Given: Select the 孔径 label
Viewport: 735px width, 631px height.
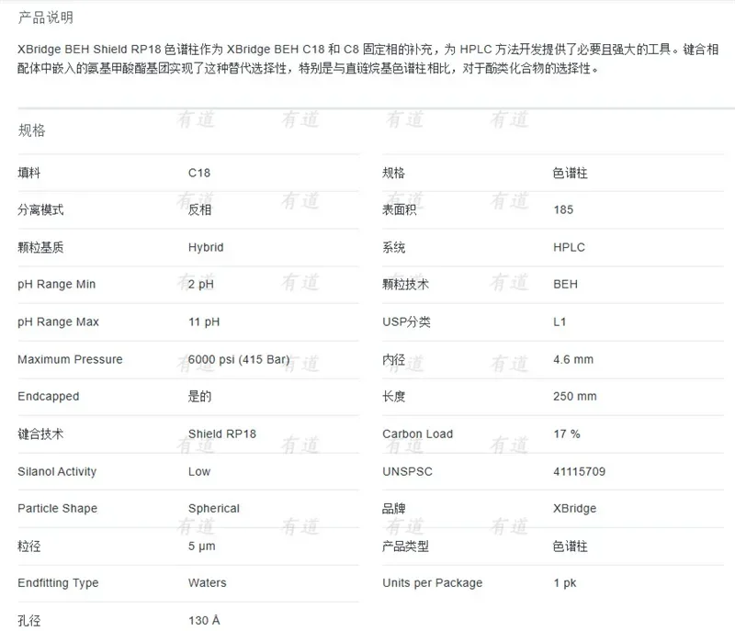Looking at the screenshot, I should [x=29, y=621].
